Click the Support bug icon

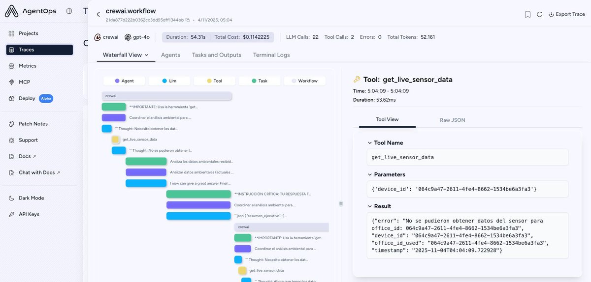[12, 140]
